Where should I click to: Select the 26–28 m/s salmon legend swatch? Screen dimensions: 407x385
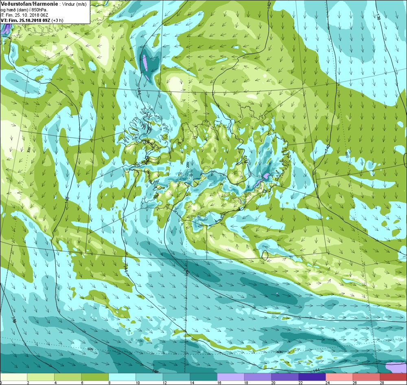366,377
